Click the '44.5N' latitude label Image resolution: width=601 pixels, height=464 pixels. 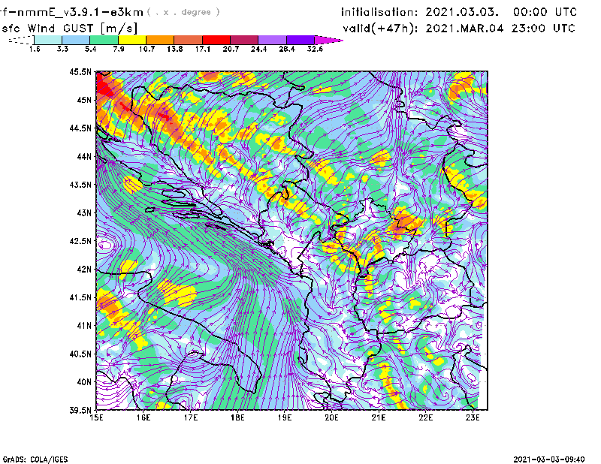[81, 128]
